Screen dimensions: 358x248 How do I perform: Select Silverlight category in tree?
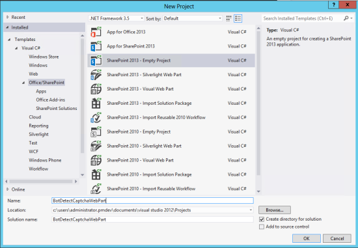(38, 134)
